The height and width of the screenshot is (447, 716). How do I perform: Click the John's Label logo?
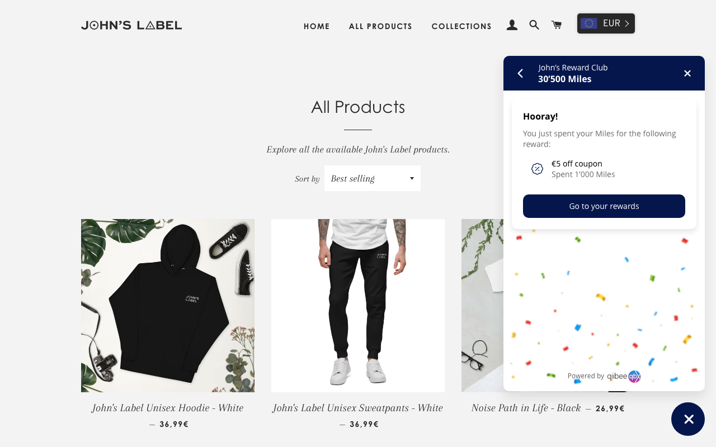(x=131, y=25)
